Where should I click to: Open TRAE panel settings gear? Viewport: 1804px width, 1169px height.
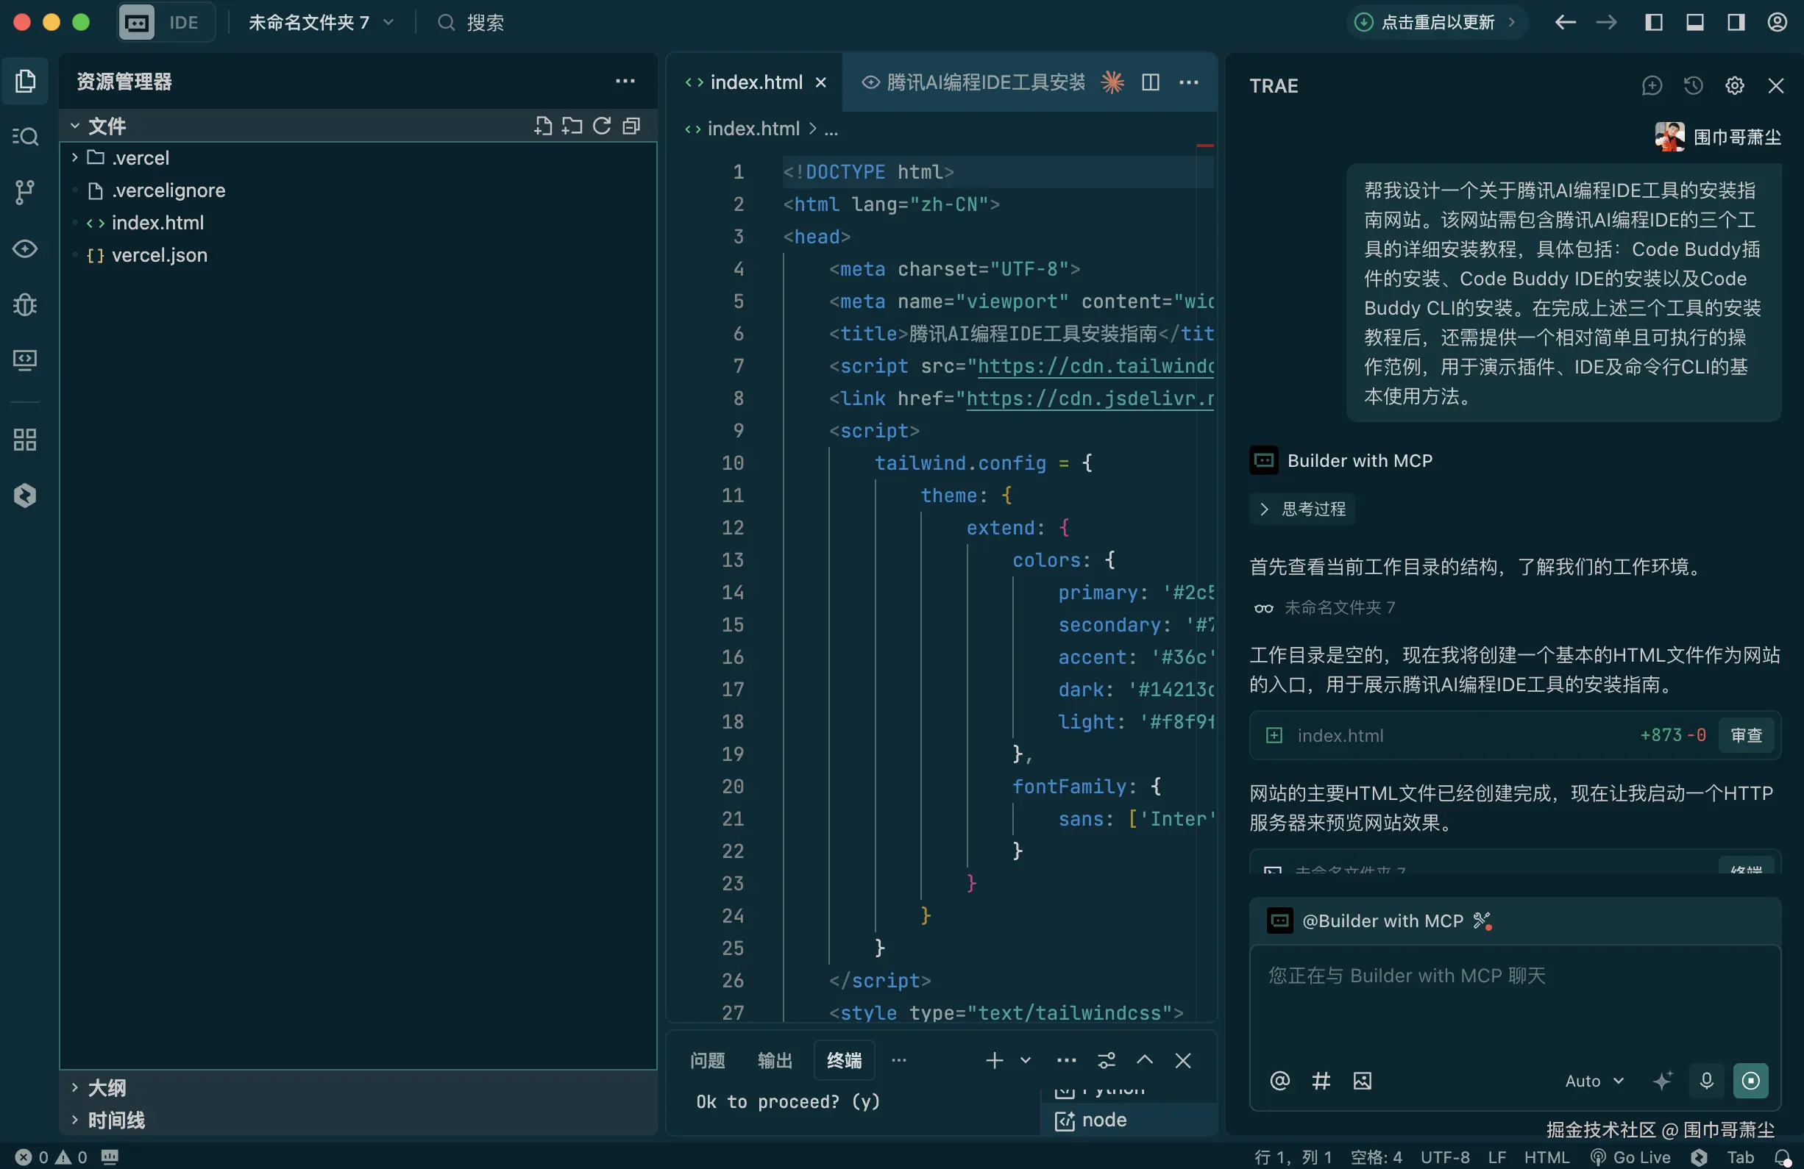coord(1734,85)
